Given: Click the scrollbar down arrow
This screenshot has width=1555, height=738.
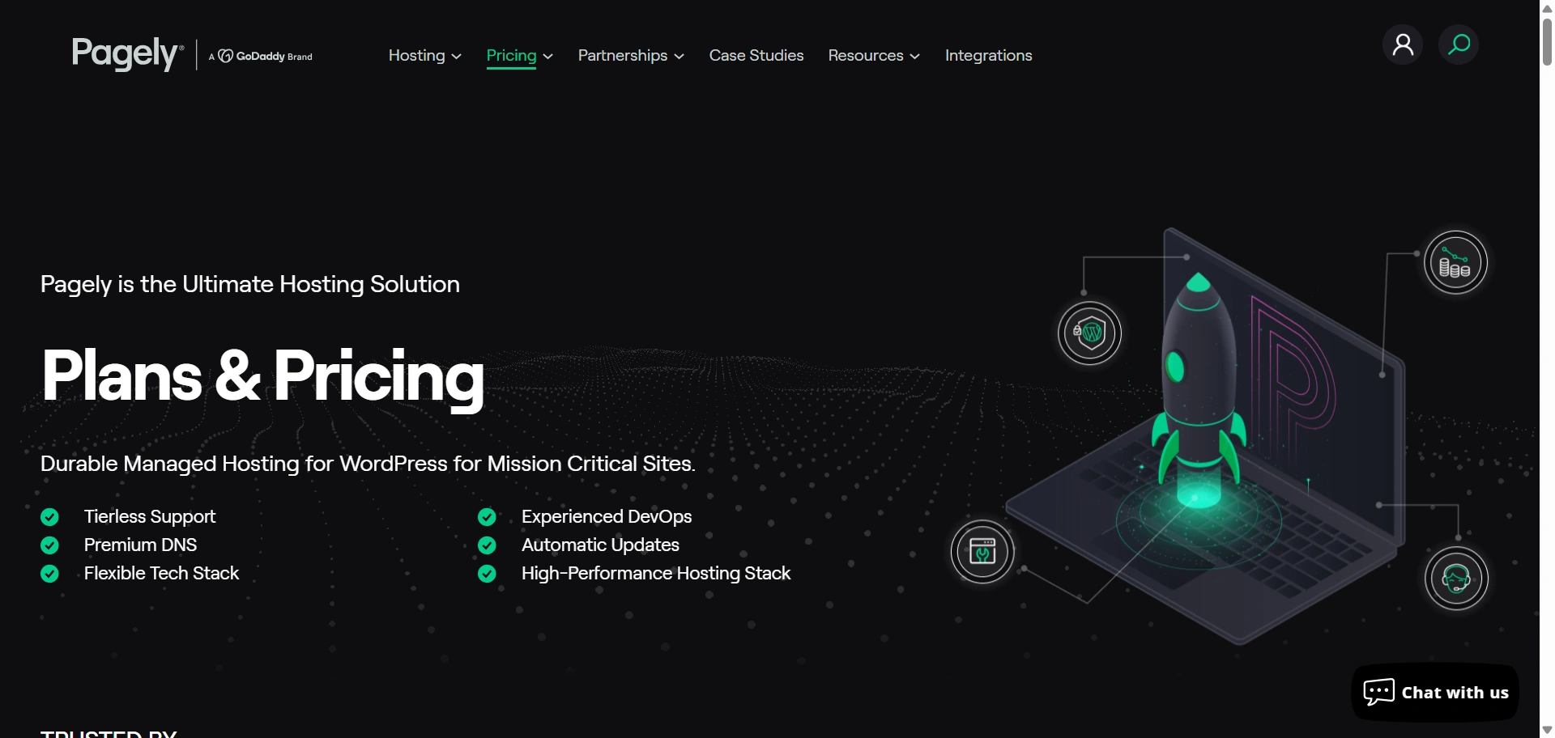Looking at the screenshot, I should click(x=1547, y=730).
